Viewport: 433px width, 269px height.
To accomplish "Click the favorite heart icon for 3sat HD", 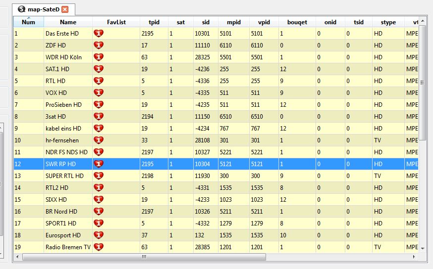I will point(99,116).
